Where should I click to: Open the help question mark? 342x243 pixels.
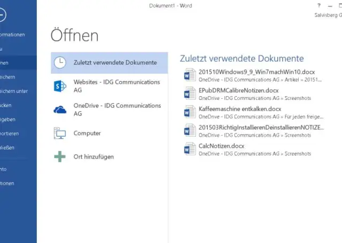click(319, 5)
